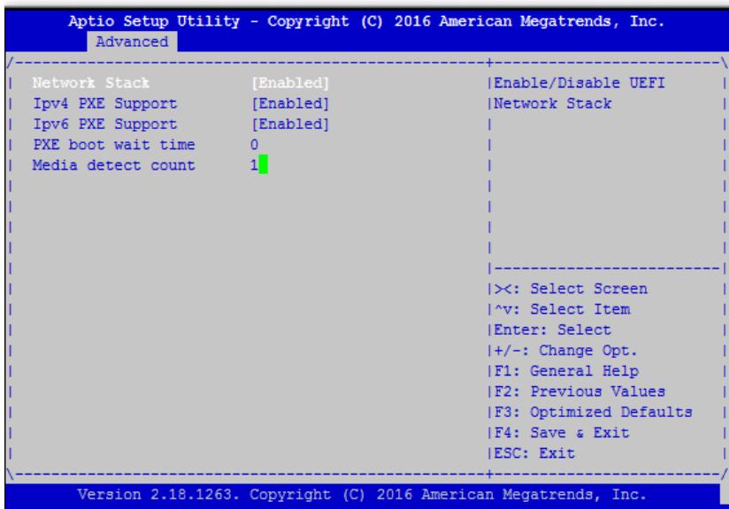Select the Media detect count option
Viewport: 729px width, 509px height.
click(x=114, y=165)
